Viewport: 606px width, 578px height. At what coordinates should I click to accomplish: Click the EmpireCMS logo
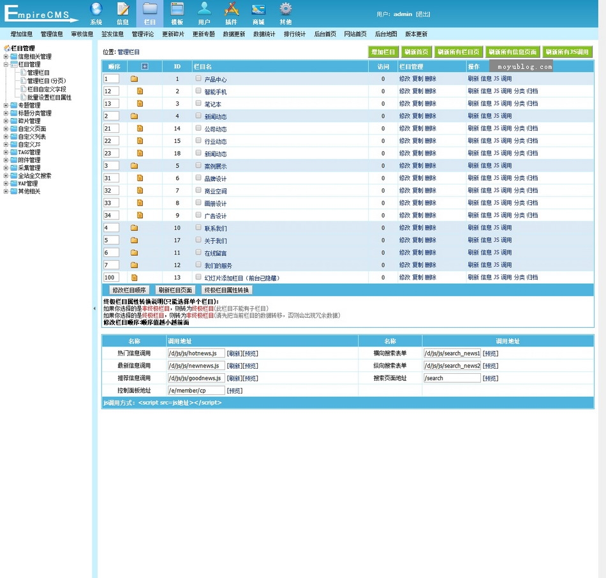[x=41, y=14]
